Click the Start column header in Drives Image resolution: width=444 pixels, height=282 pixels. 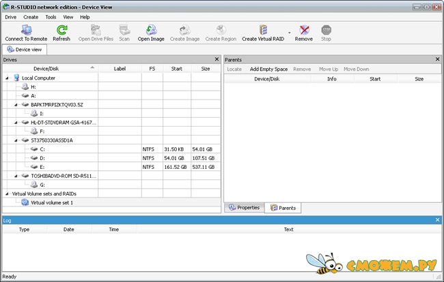[x=177, y=69]
